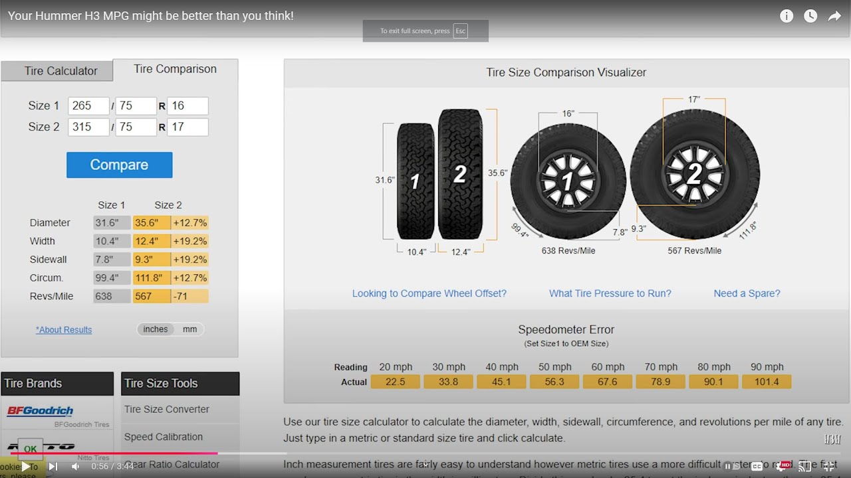The height and width of the screenshot is (478, 851).
Task: Click actual speed 67.6 cell
Action: [608, 382]
